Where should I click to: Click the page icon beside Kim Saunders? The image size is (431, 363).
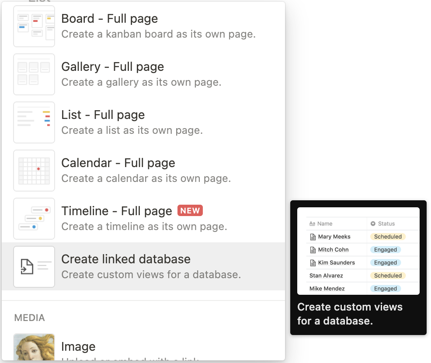[x=313, y=262]
